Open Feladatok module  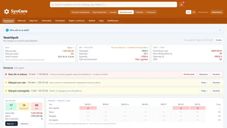coord(139,12)
